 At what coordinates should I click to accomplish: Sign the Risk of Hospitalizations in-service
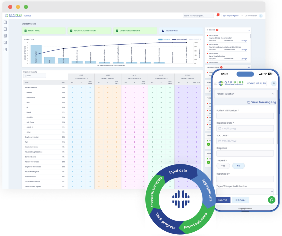tap(244, 59)
